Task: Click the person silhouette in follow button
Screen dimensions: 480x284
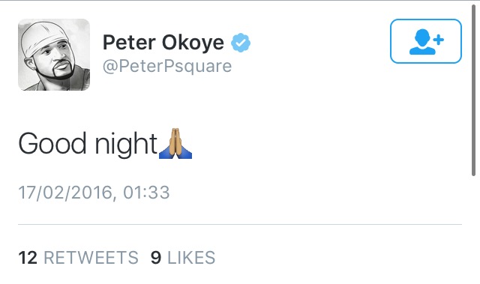Action: coord(422,42)
